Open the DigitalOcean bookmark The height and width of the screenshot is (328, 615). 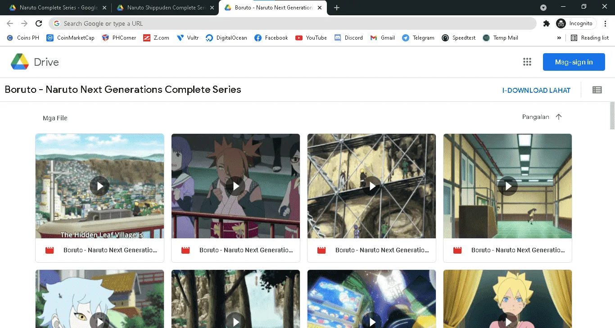pos(226,38)
